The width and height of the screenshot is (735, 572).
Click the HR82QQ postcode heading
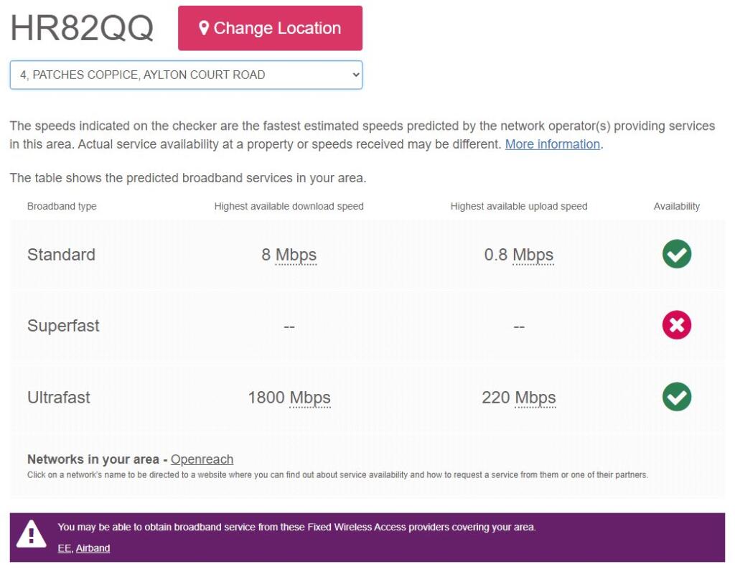(82, 28)
